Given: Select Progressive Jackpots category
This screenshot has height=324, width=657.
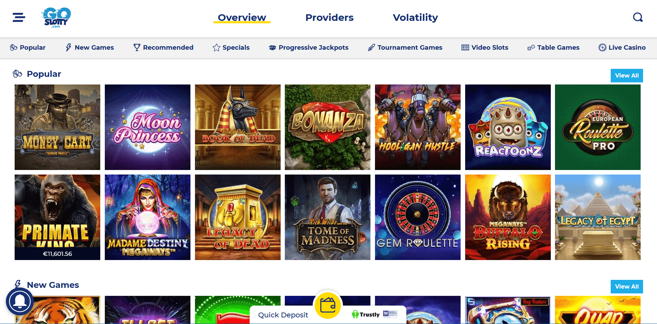Looking at the screenshot, I should click(x=308, y=48).
